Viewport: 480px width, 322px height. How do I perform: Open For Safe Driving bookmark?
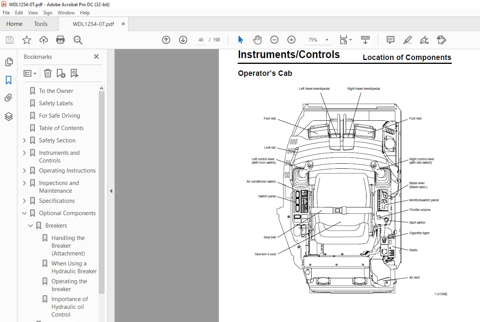(x=59, y=116)
